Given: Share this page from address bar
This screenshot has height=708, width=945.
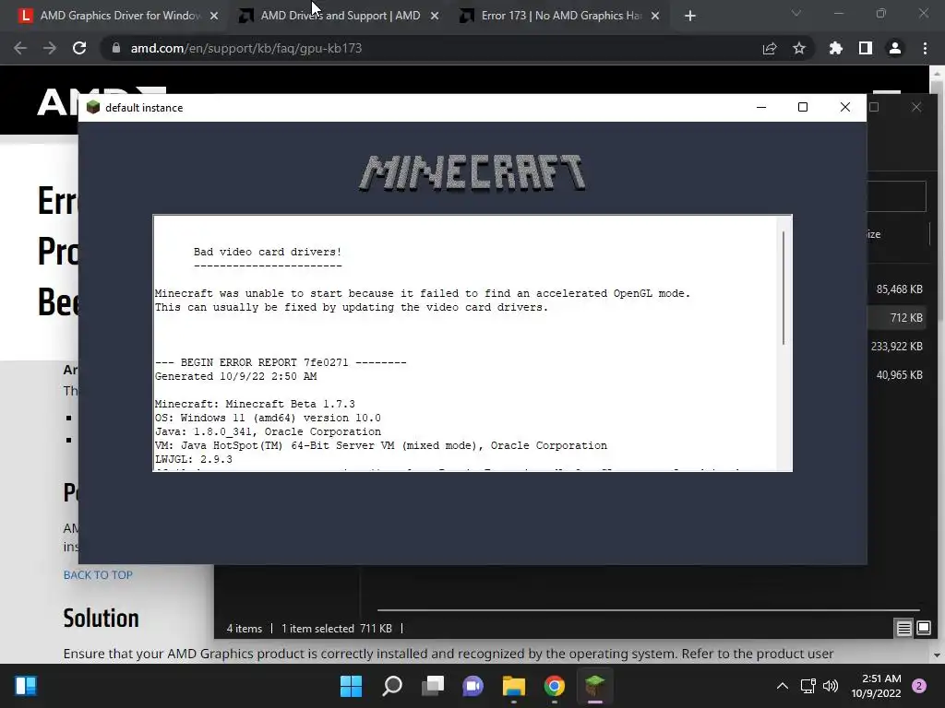Looking at the screenshot, I should pos(769,48).
